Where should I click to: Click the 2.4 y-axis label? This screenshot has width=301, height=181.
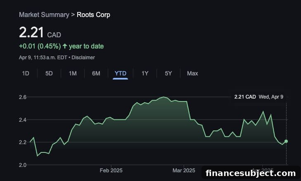coord(23,120)
